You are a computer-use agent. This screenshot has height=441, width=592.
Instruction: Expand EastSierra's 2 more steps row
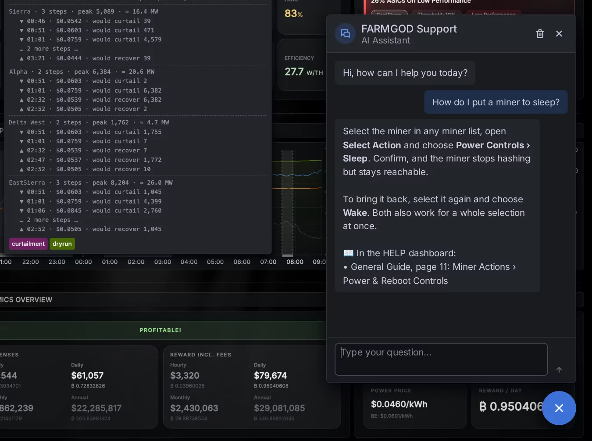pyautogui.click(x=49, y=220)
